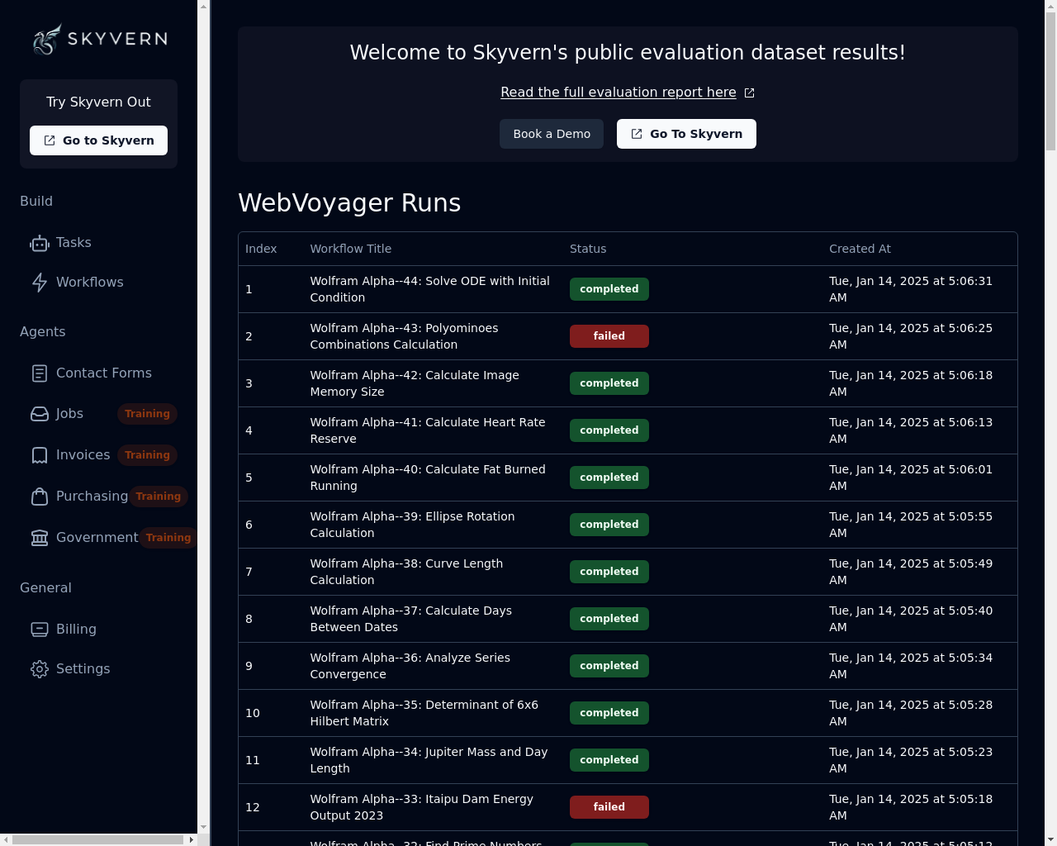Click the Jobs inbox icon
Viewport: 1057px width, 846px height.
[40, 414]
